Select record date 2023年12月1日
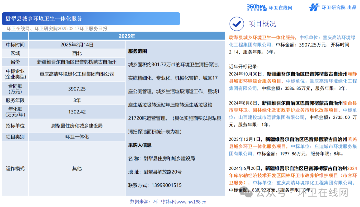 [245, 139]
